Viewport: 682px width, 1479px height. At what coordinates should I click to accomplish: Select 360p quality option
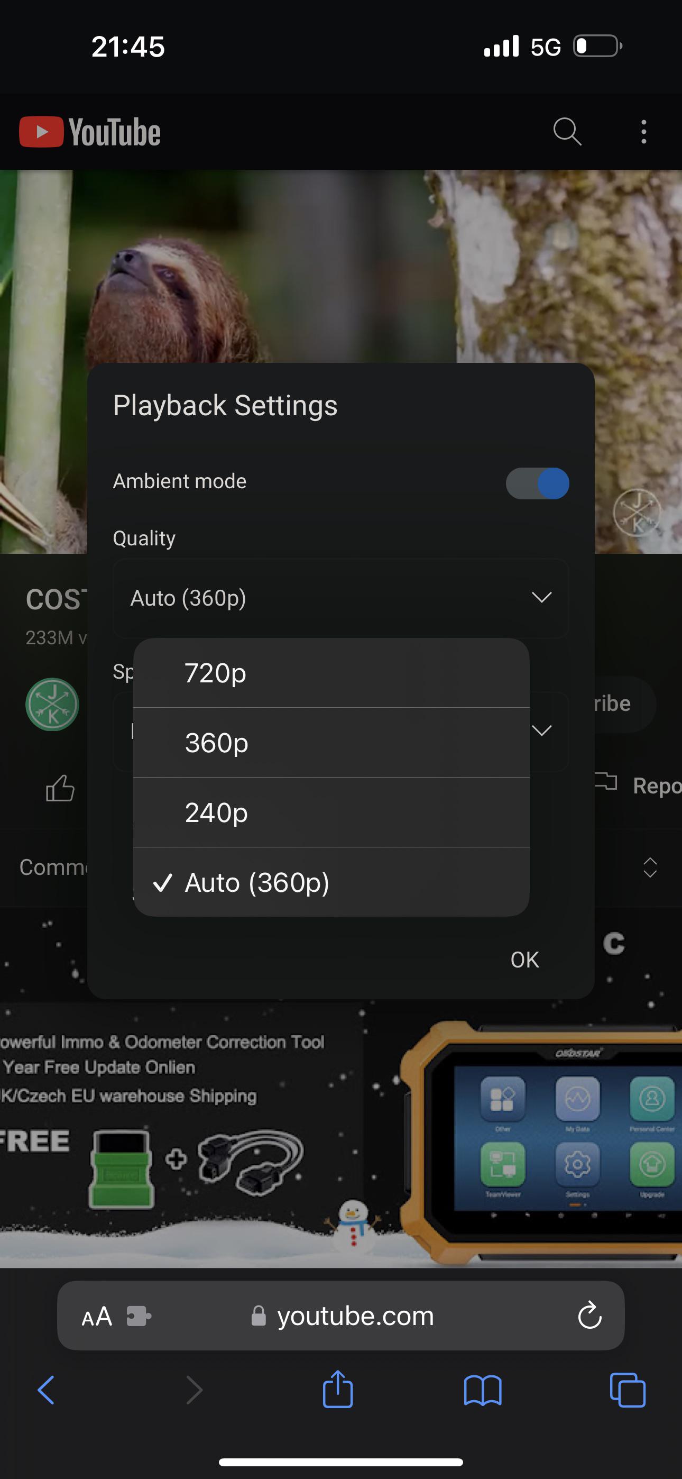(x=331, y=743)
